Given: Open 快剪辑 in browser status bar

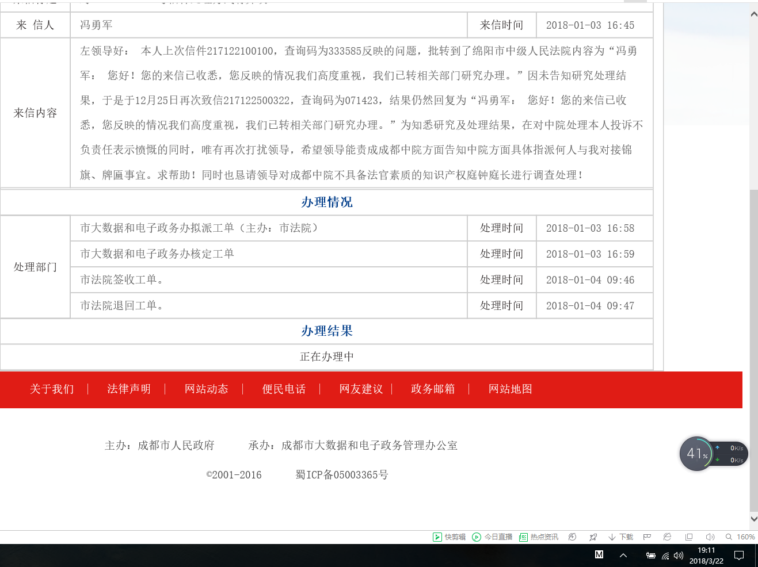Looking at the screenshot, I should 450,537.
